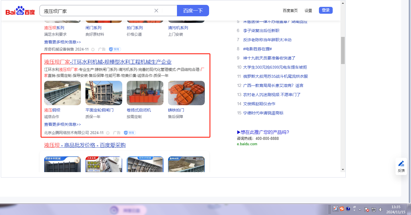Click the document-with-checkmark tray icon
This screenshot has height=215, width=411.
point(336,209)
